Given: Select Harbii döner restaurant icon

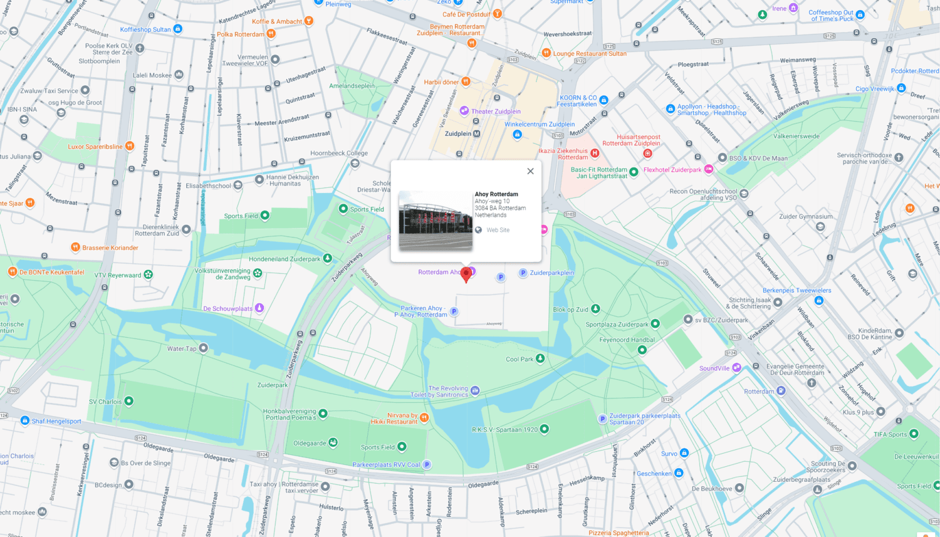Looking at the screenshot, I should pyautogui.click(x=466, y=81).
